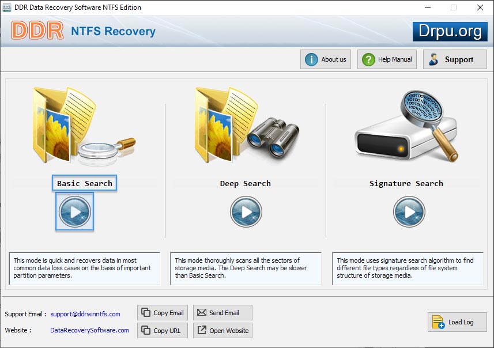Select the Deep Search label
The image size is (494, 348).
[x=246, y=183]
